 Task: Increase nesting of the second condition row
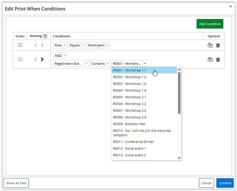tap(42, 59)
